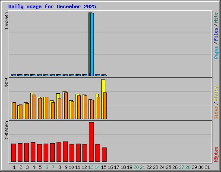221x172 pixels.
Task: Click the chart title 'Daily usage for December 2025'
Action: click(52, 7)
